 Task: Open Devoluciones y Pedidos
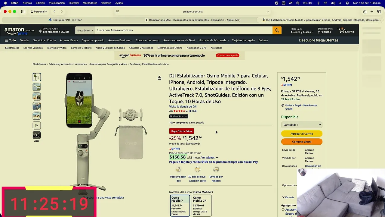pyautogui.click(x=325, y=30)
